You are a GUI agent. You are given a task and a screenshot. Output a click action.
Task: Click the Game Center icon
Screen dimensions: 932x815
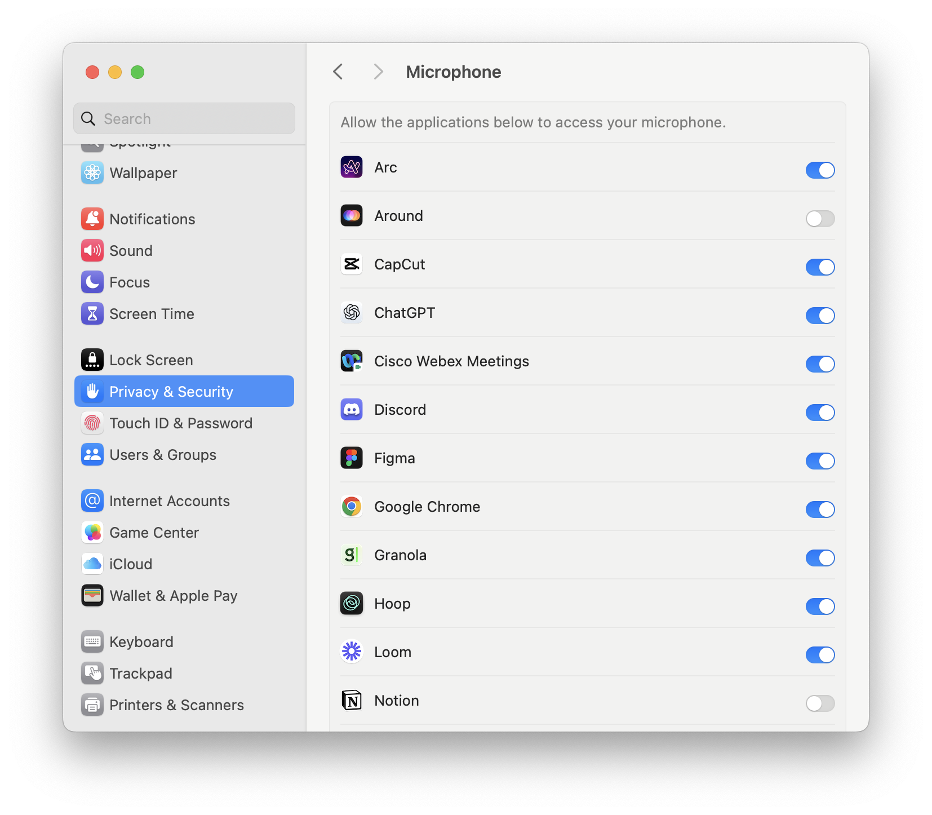(x=92, y=533)
